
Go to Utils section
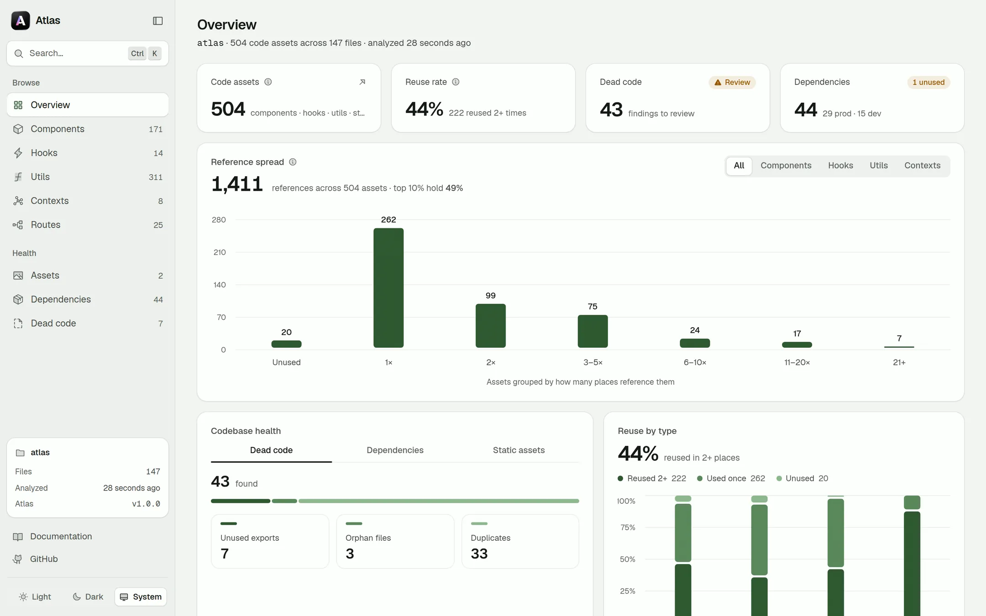pos(88,177)
